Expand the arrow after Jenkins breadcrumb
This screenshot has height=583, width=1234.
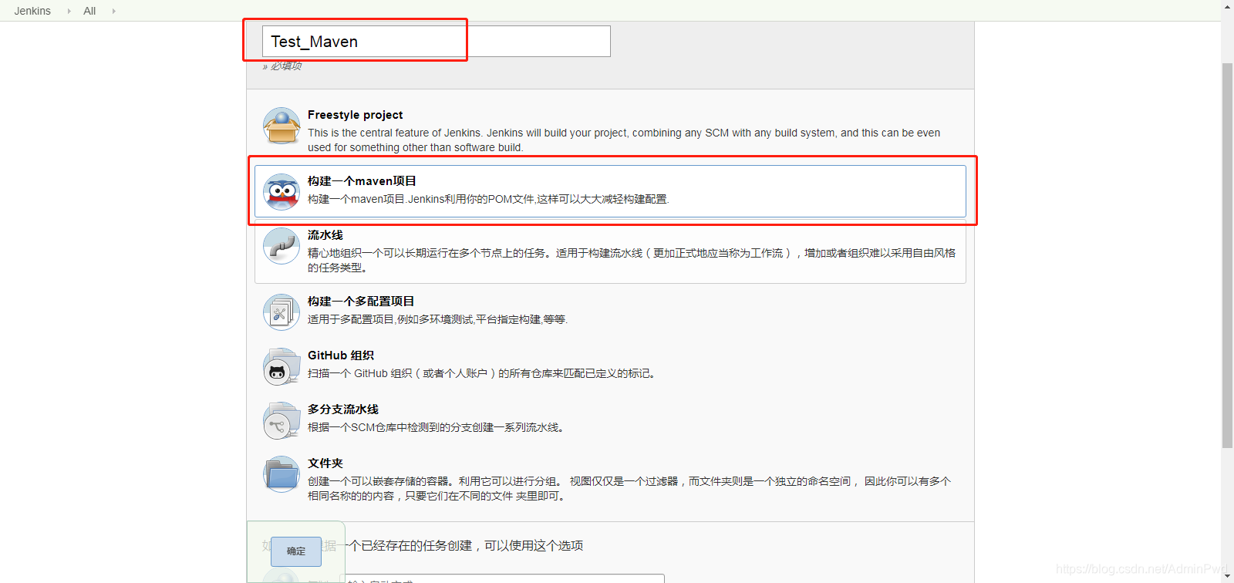[x=69, y=11]
